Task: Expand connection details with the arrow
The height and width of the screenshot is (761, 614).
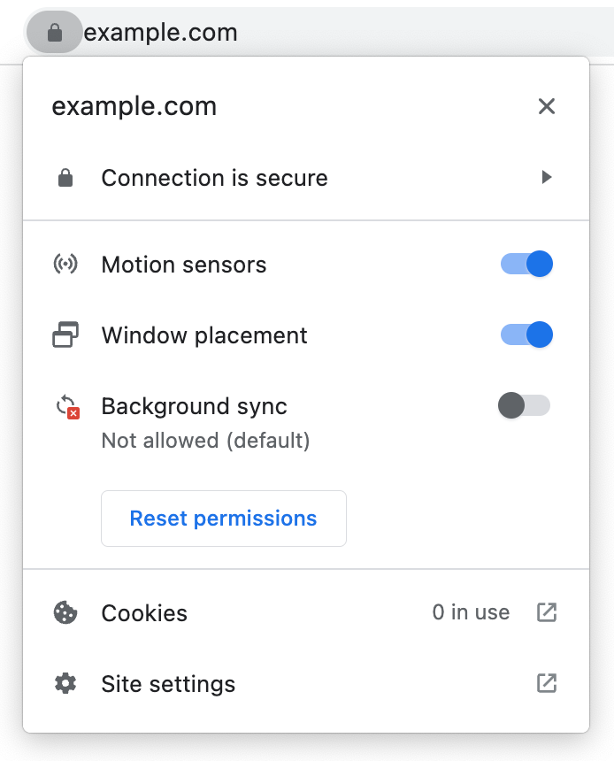Action: click(x=547, y=178)
